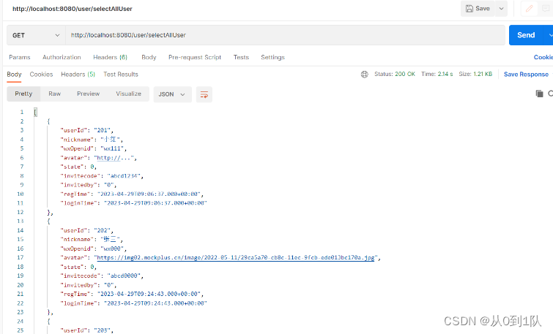Click the invitecode "abcd0000" line
The image size is (553, 334).
(102, 276)
